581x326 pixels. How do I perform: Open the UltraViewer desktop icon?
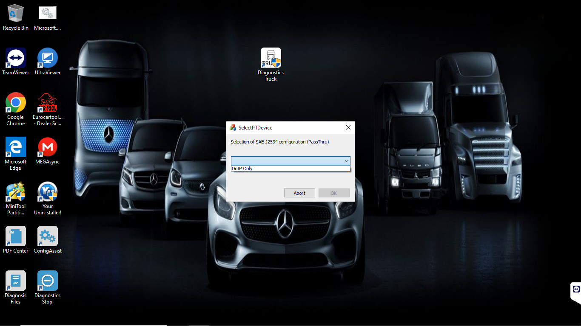(48, 58)
